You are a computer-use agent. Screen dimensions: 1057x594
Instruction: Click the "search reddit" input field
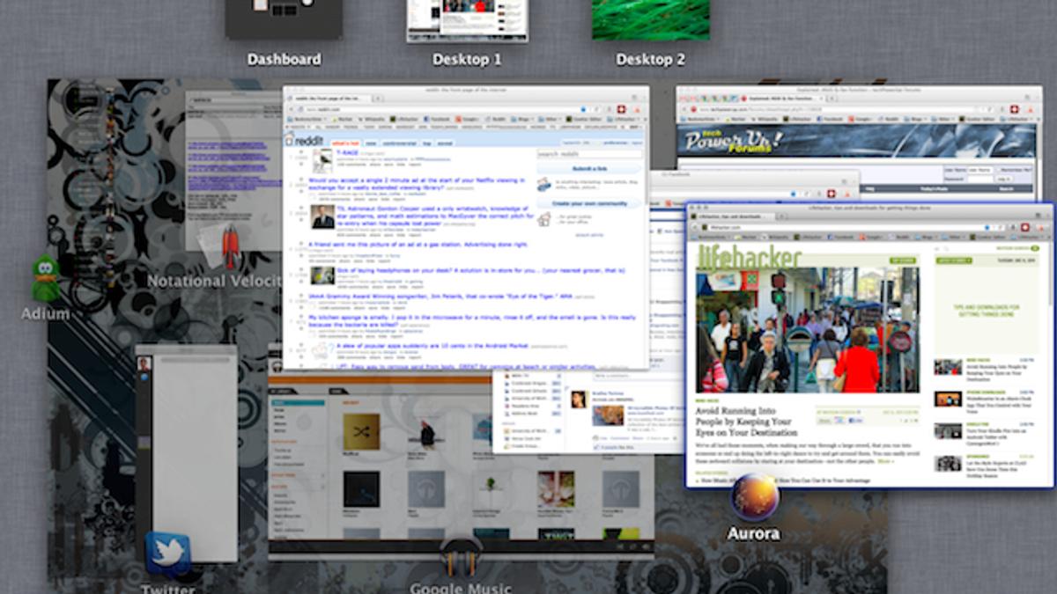point(588,154)
